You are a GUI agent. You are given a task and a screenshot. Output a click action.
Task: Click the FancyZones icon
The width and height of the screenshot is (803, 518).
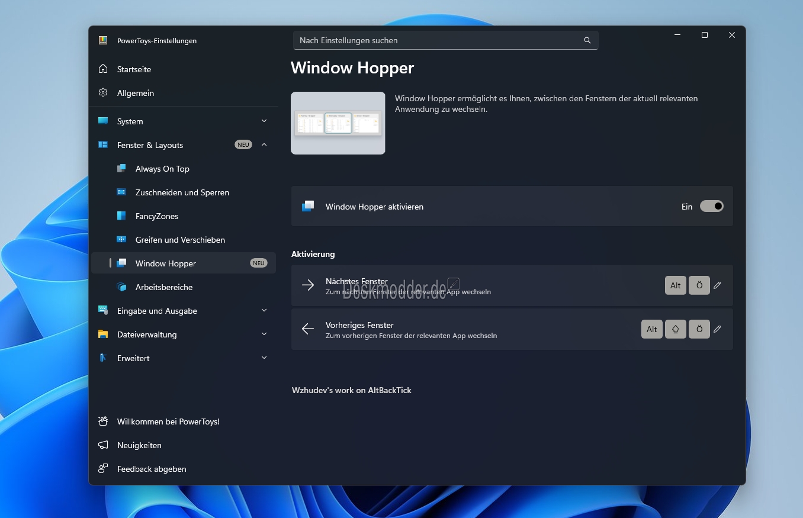(121, 216)
